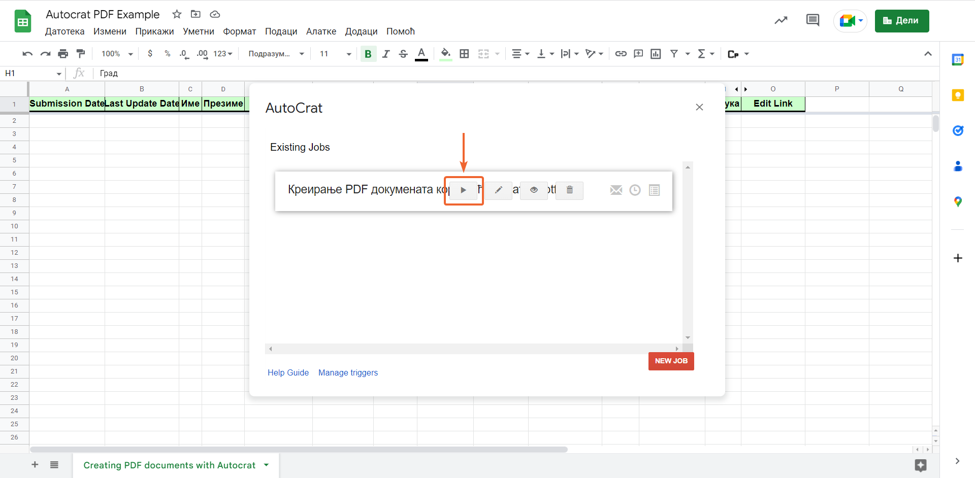This screenshot has width=975, height=478.
Task: Edit the AutoCrat job with pencil icon
Action: [x=499, y=190]
